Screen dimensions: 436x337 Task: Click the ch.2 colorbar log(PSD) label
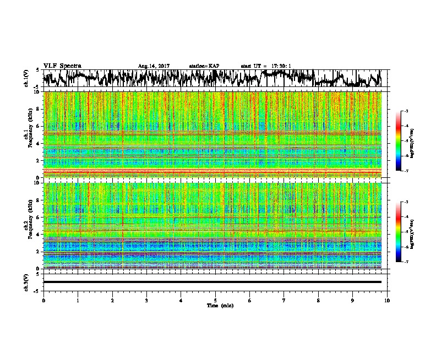pyautogui.click(x=412, y=234)
